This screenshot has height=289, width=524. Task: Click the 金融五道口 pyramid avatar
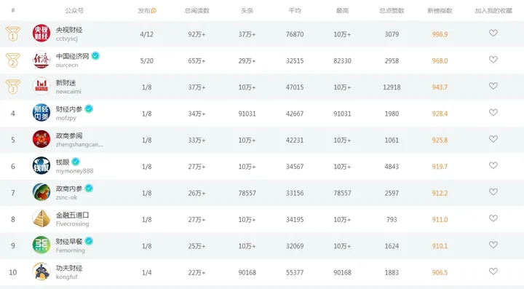41,218
